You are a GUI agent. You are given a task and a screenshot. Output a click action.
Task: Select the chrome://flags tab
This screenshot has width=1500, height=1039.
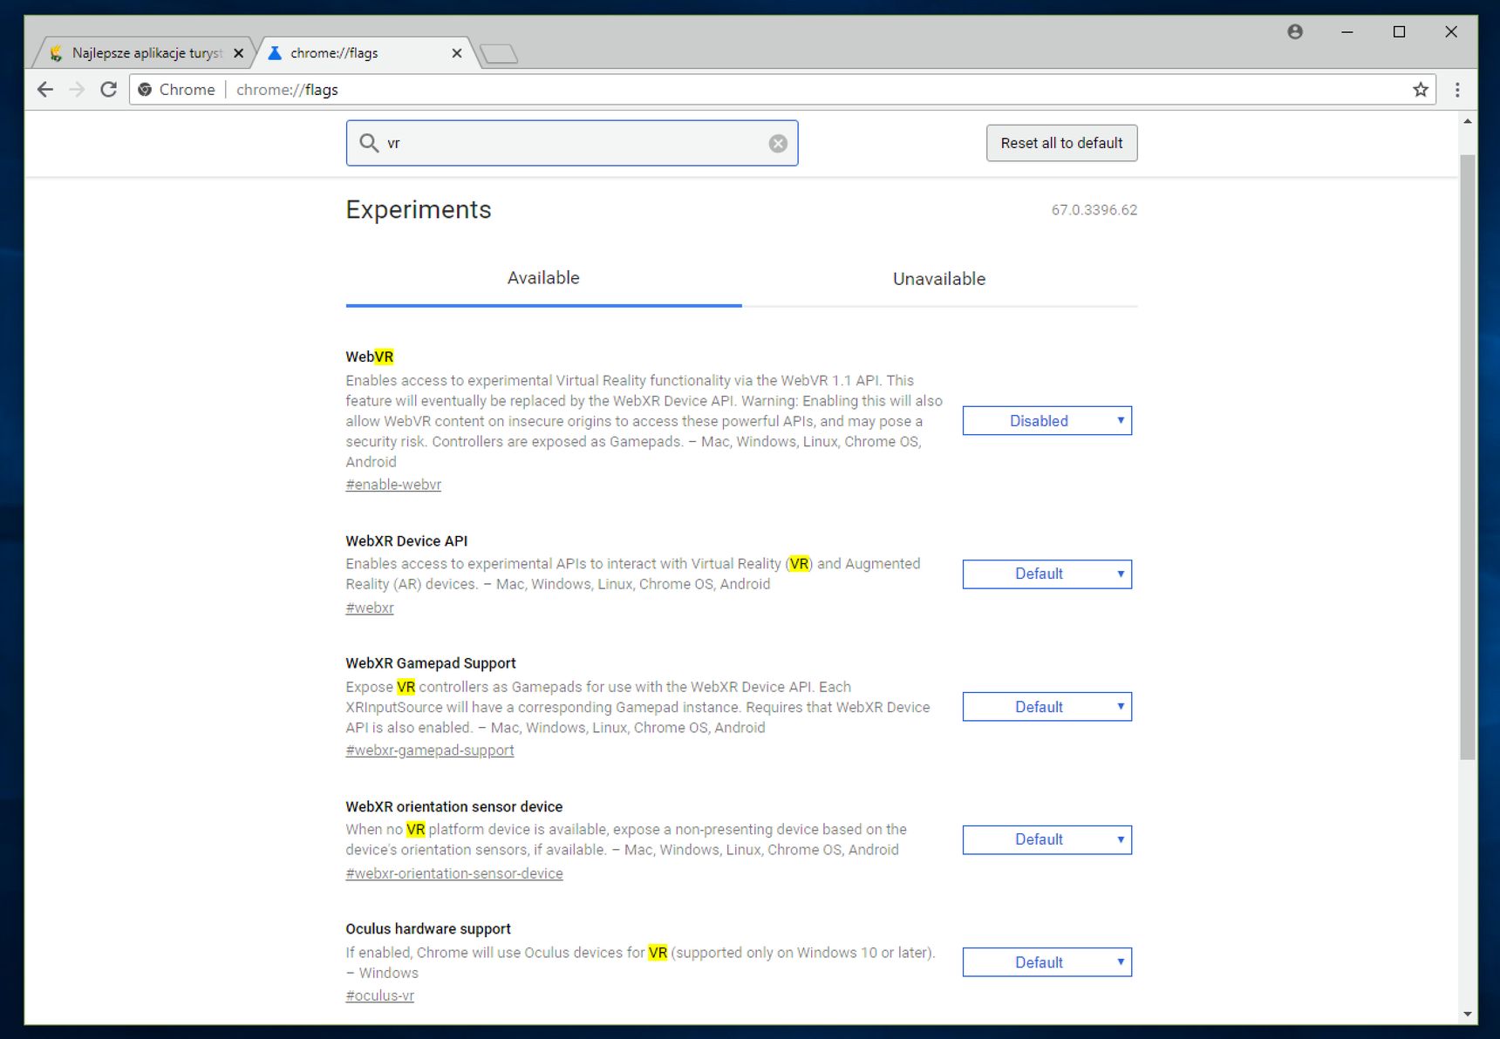tap(365, 53)
